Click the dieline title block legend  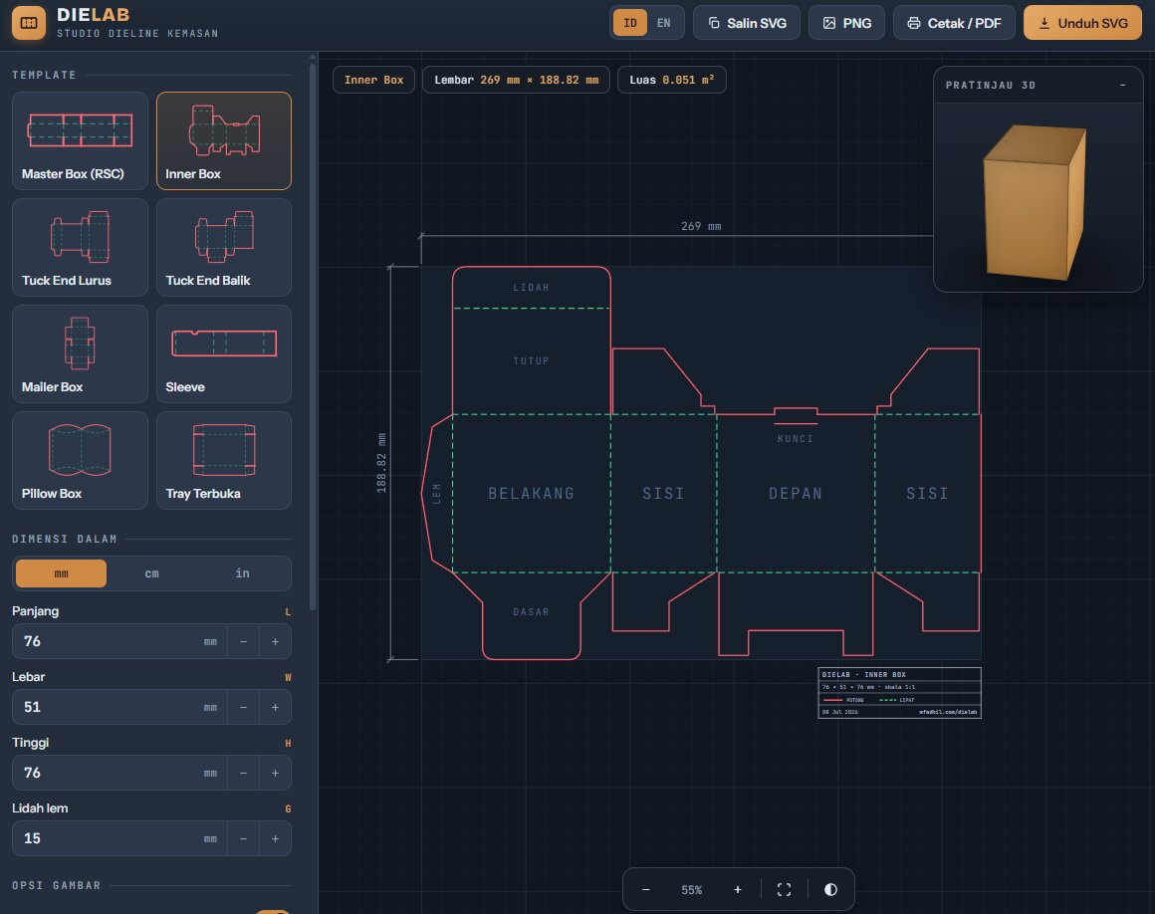[x=899, y=693]
